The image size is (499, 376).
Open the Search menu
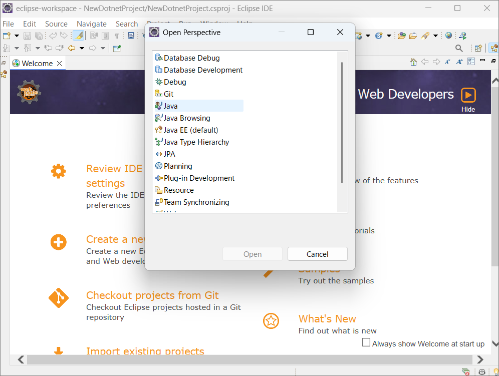coord(127,24)
